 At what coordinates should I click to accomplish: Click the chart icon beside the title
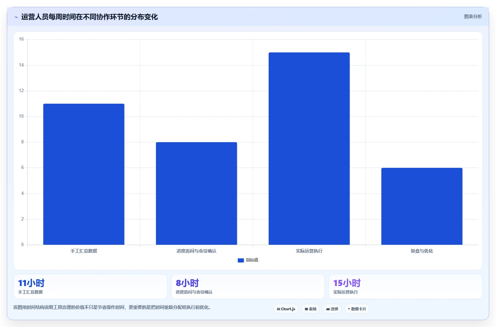pyautogui.click(x=16, y=17)
